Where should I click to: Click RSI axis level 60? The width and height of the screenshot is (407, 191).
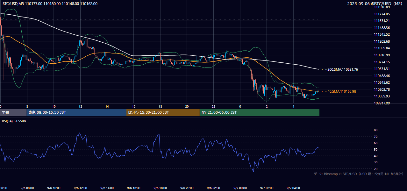(x=375, y=143)
